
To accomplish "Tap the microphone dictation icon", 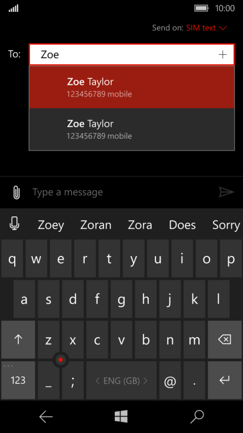I will click(14, 224).
